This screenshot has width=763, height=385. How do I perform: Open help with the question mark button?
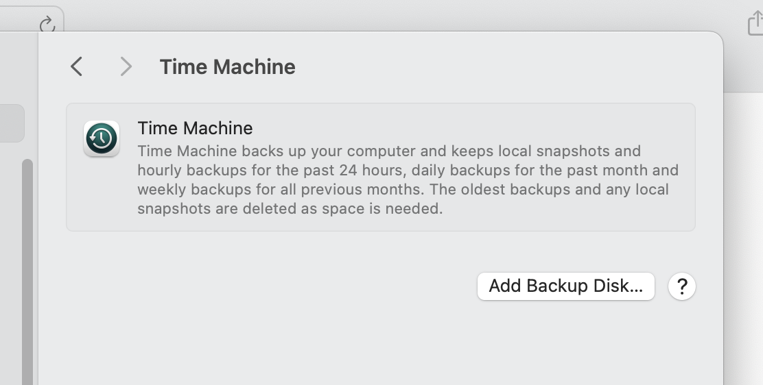[x=682, y=286]
